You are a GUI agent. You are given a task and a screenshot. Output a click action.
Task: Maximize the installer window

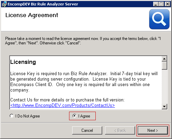pos(161,4)
